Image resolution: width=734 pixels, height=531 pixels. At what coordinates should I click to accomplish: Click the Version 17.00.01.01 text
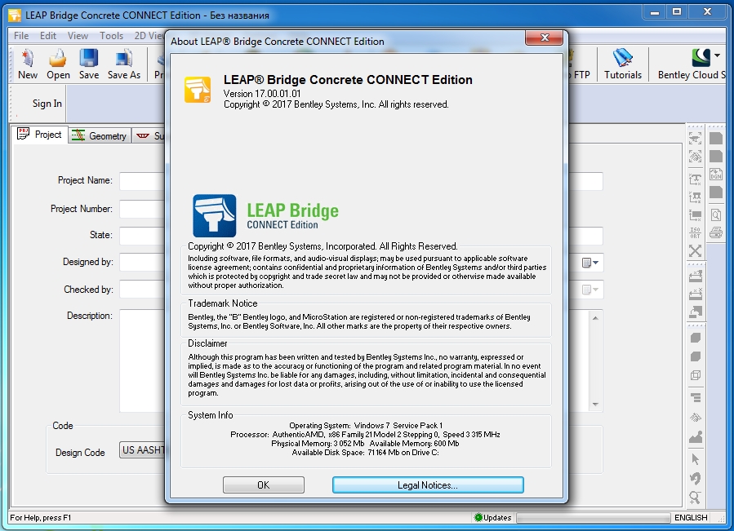click(x=262, y=94)
